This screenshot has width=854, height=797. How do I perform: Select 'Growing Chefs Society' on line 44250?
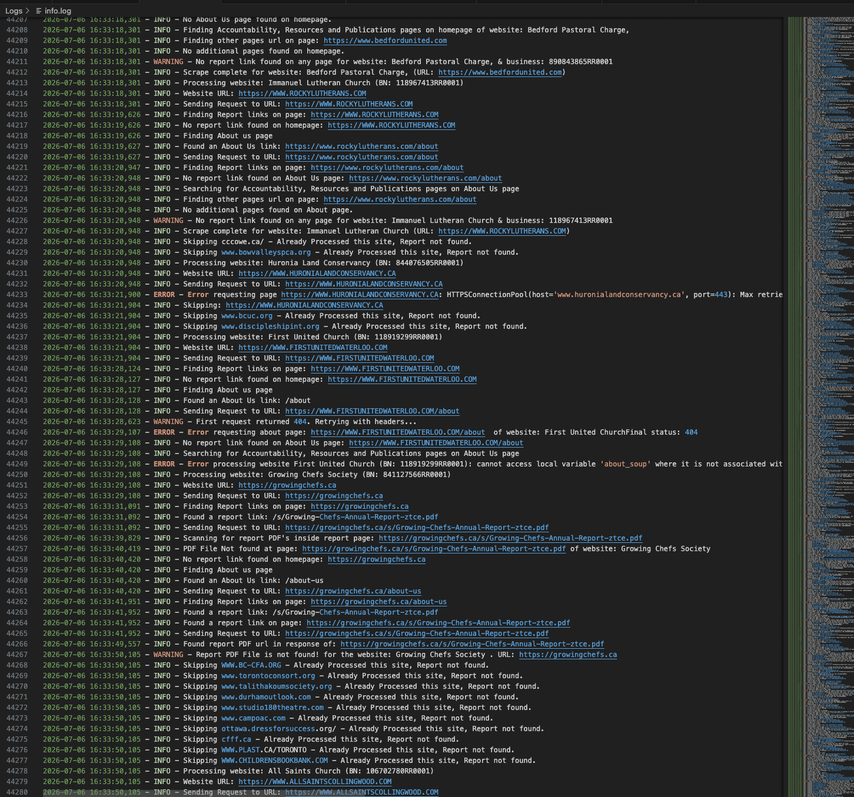point(313,475)
